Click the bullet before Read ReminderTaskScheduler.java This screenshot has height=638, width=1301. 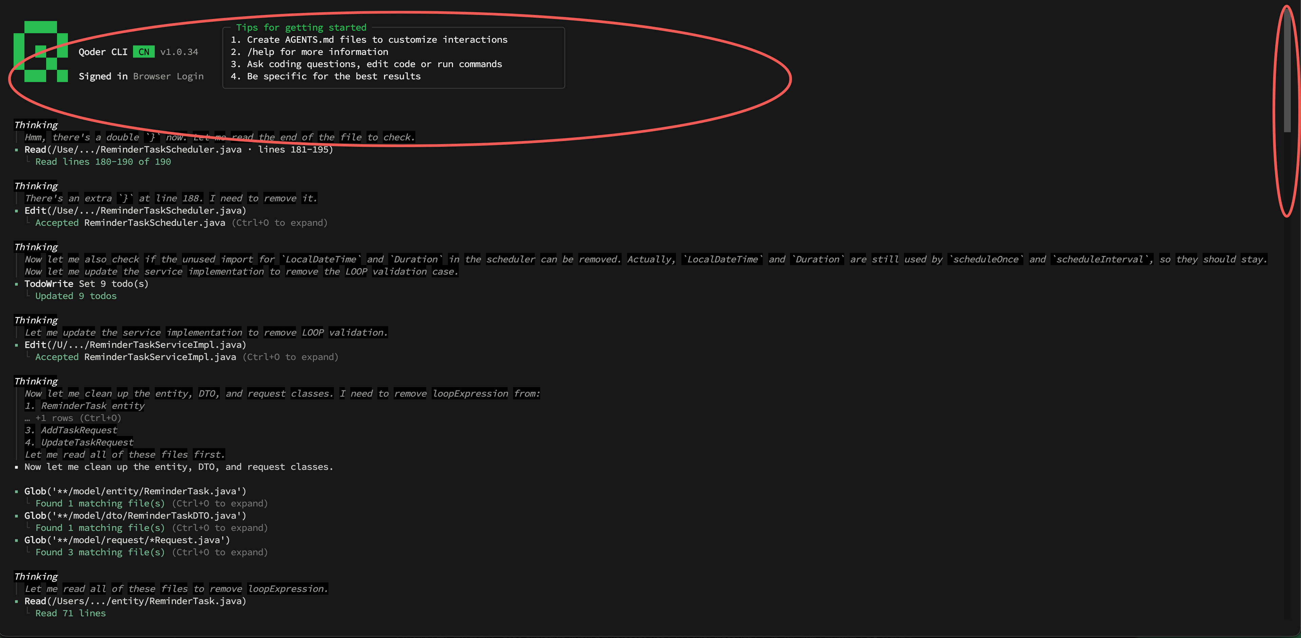point(17,150)
